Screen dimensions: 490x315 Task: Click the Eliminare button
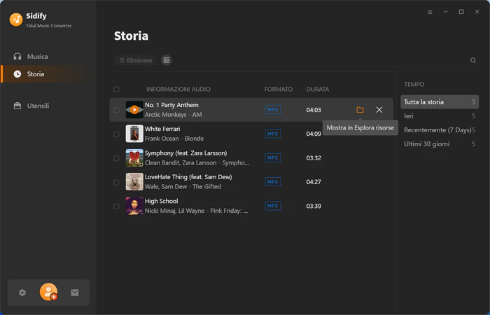pyautogui.click(x=136, y=60)
